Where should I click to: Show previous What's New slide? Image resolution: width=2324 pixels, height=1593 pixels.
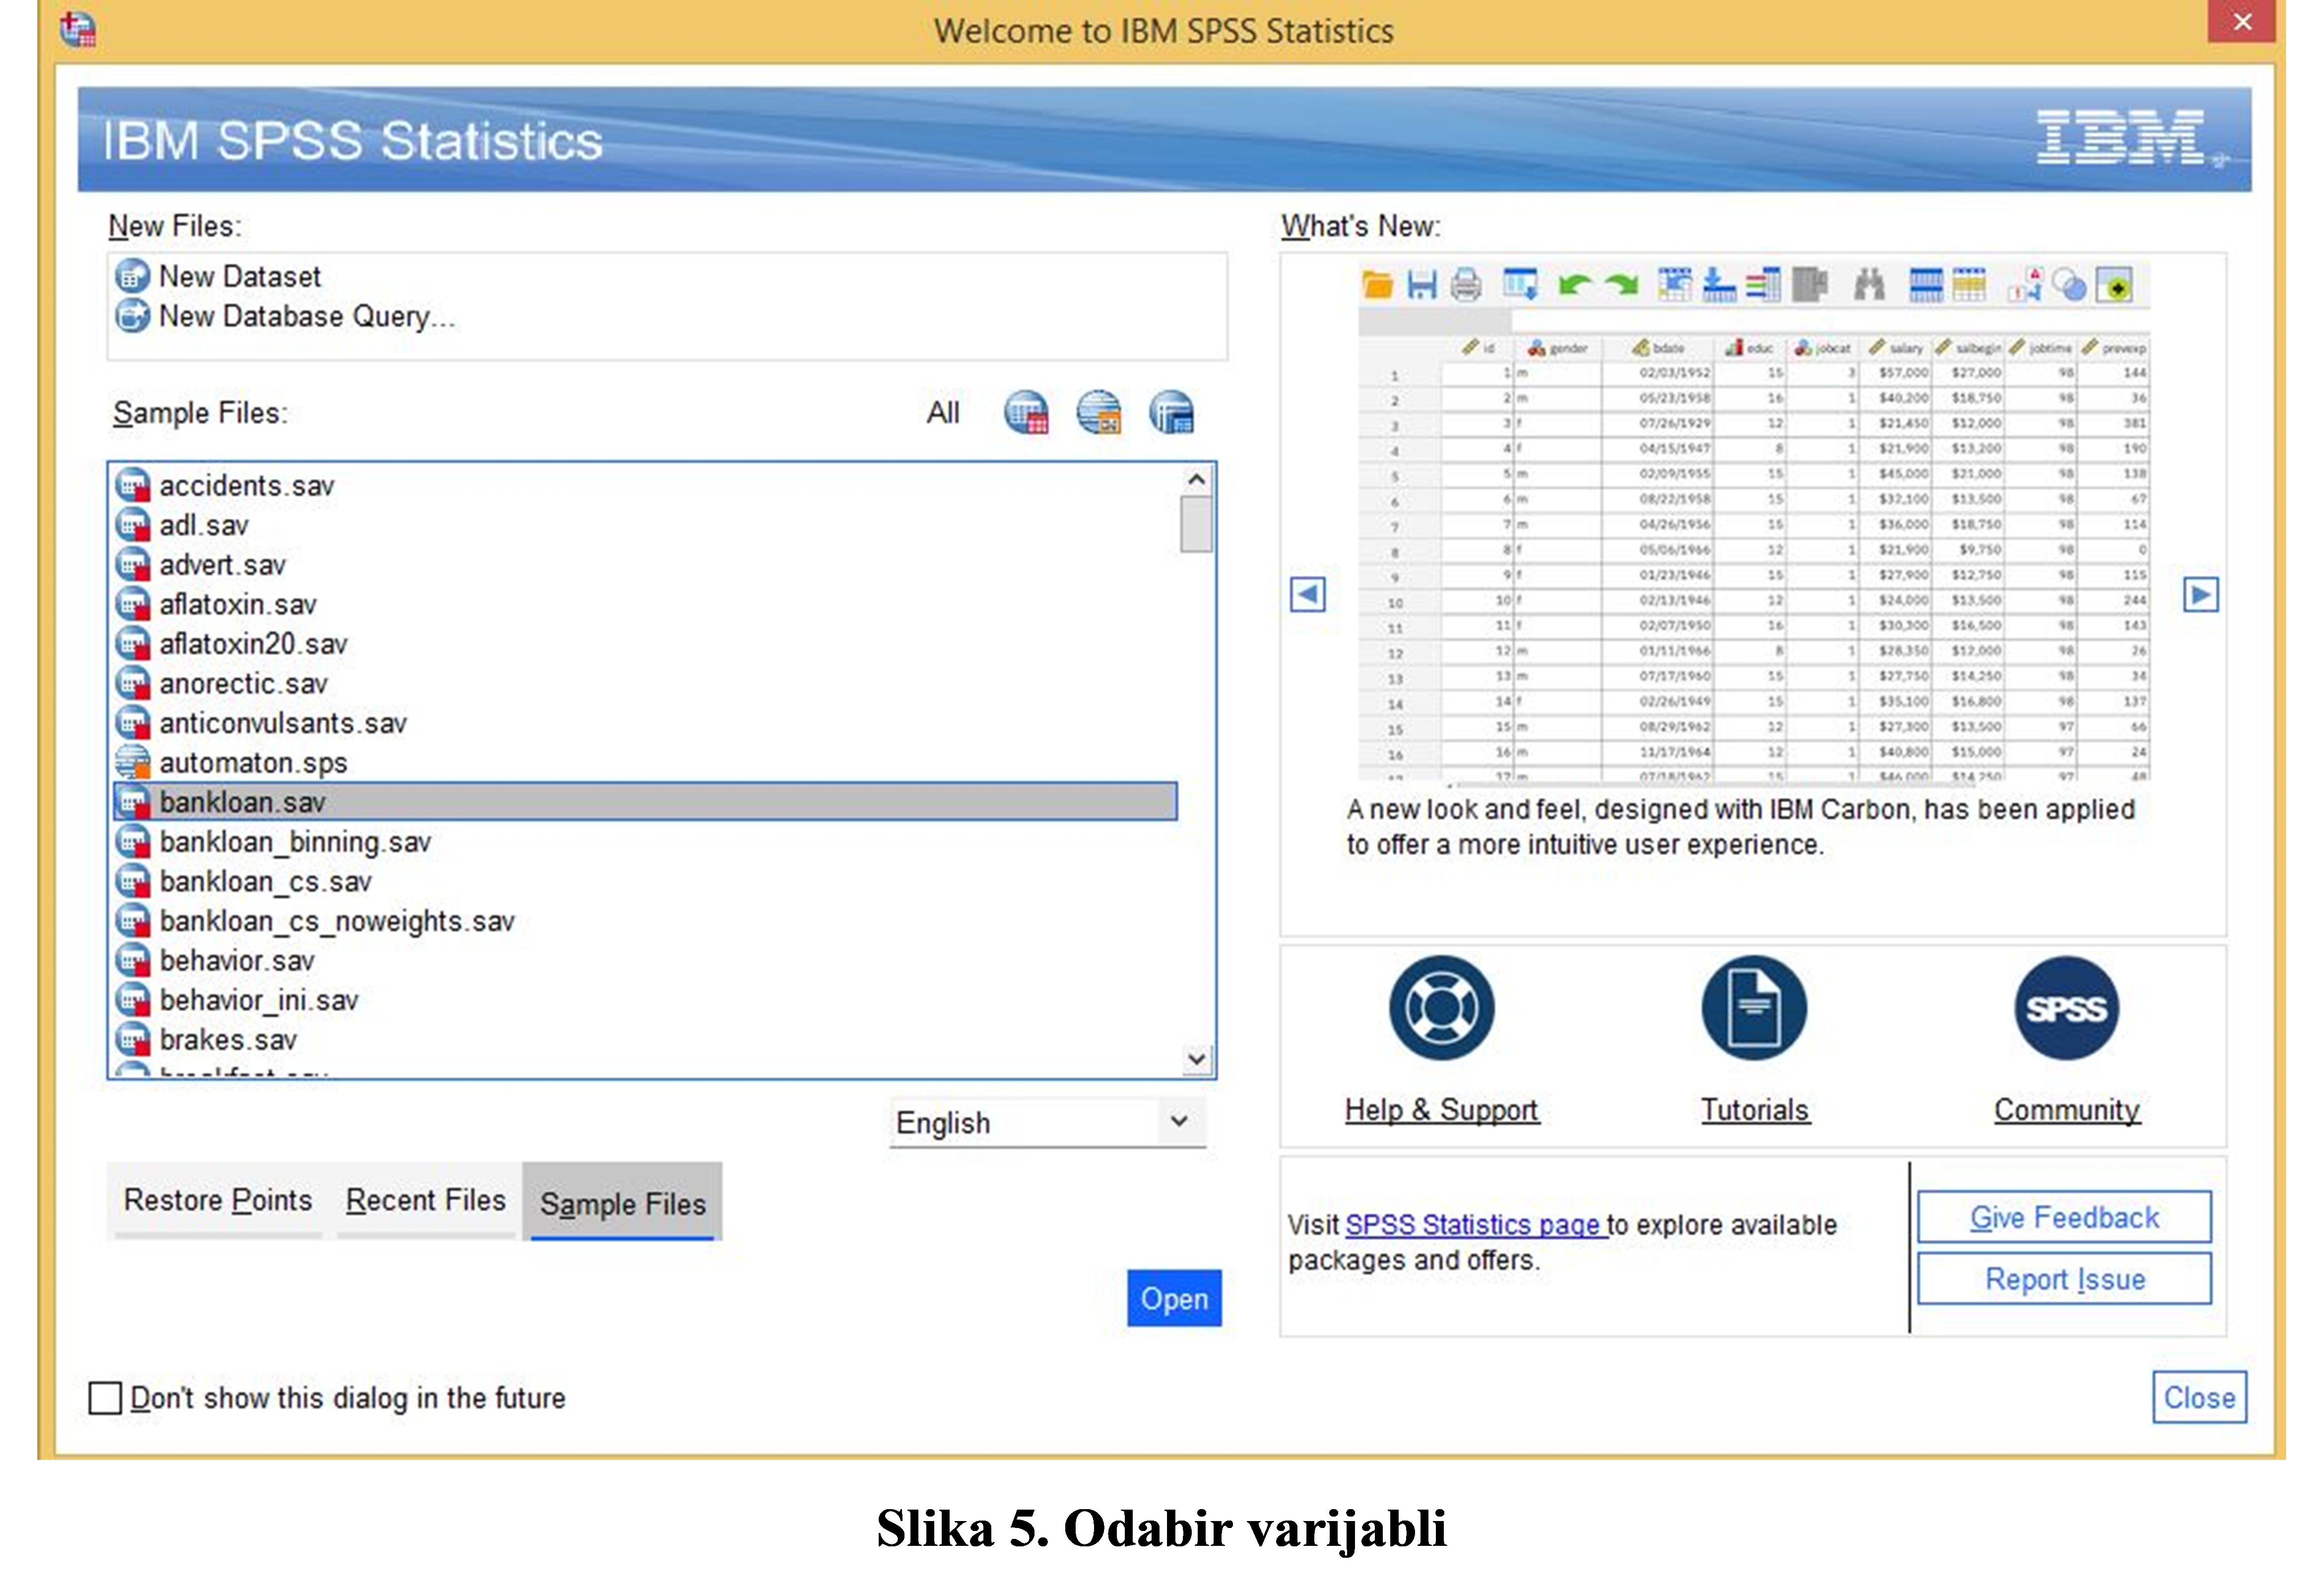tap(1307, 594)
